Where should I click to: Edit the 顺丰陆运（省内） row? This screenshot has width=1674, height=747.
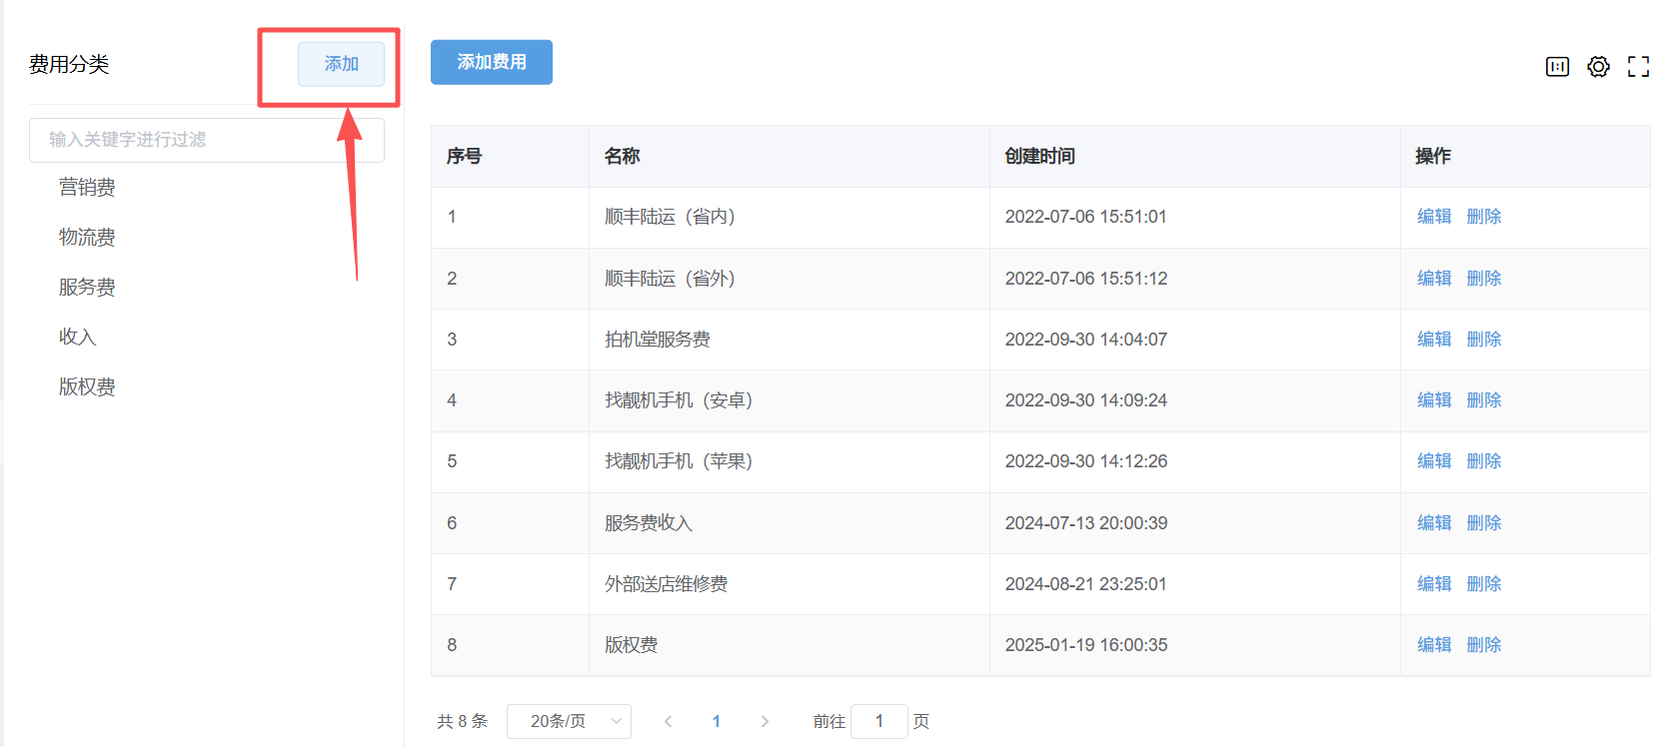point(1433,217)
